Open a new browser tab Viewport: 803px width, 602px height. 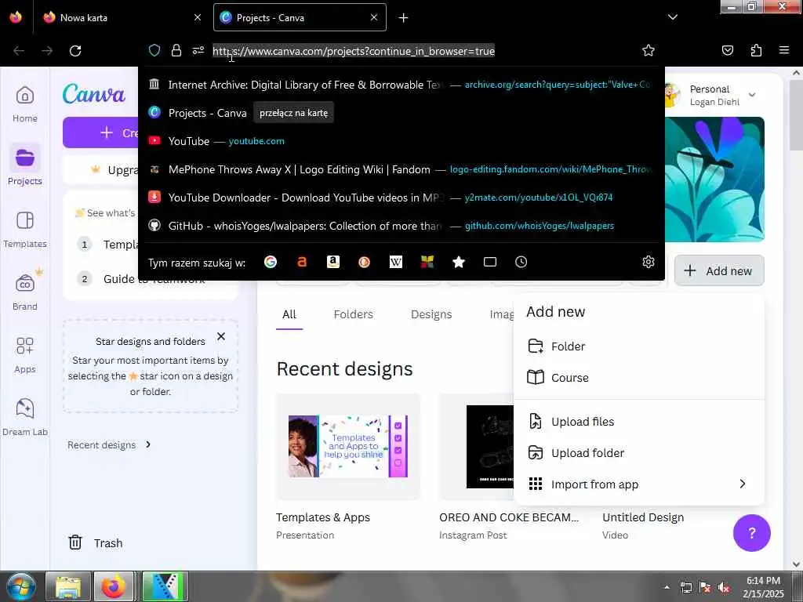[403, 18]
